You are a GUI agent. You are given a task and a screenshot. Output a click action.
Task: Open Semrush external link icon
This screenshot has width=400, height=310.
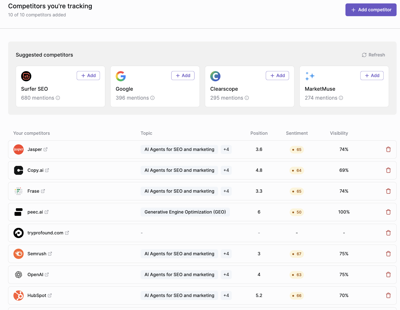click(x=50, y=254)
